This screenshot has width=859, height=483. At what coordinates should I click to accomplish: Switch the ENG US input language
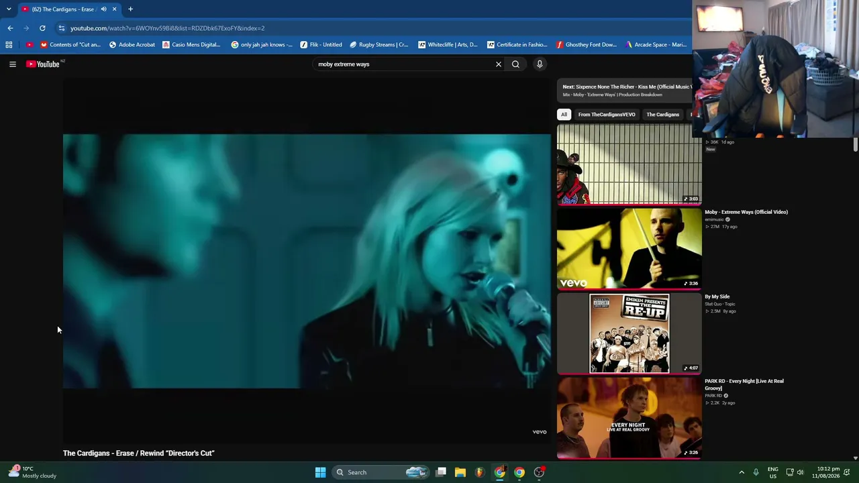tap(773, 472)
